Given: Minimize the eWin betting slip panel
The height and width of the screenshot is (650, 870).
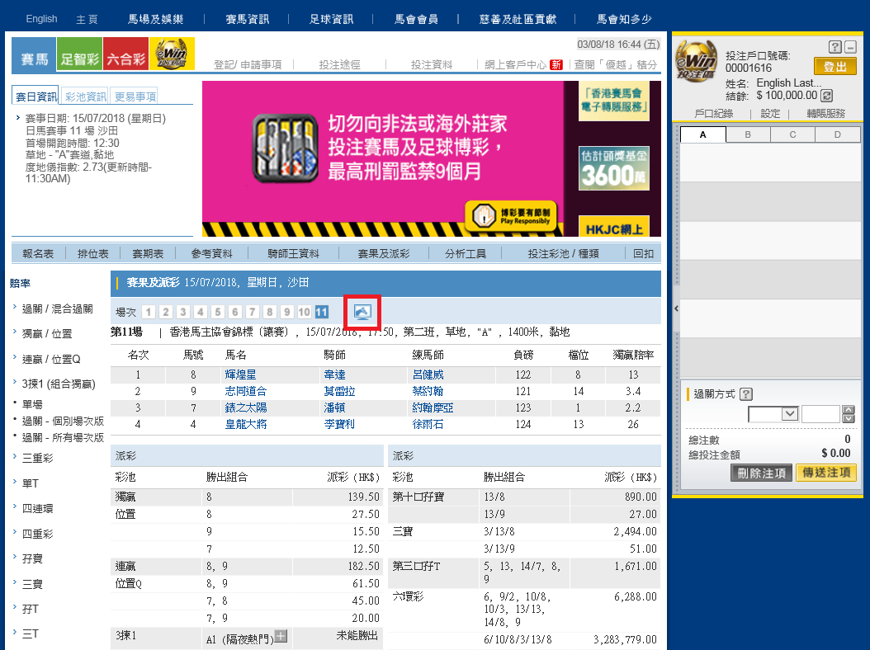Looking at the screenshot, I should tap(850, 47).
